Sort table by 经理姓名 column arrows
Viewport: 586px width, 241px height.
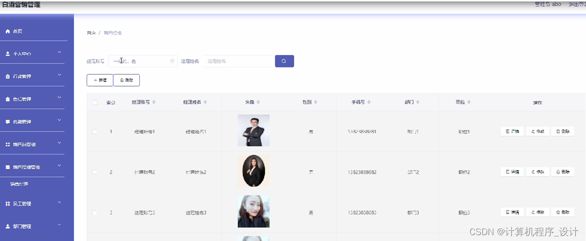pos(205,102)
